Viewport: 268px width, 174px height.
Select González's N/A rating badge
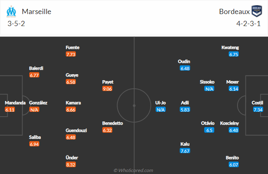(34, 109)
